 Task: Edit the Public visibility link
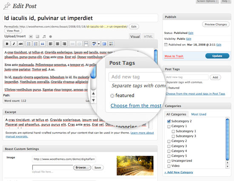[188, 39]
